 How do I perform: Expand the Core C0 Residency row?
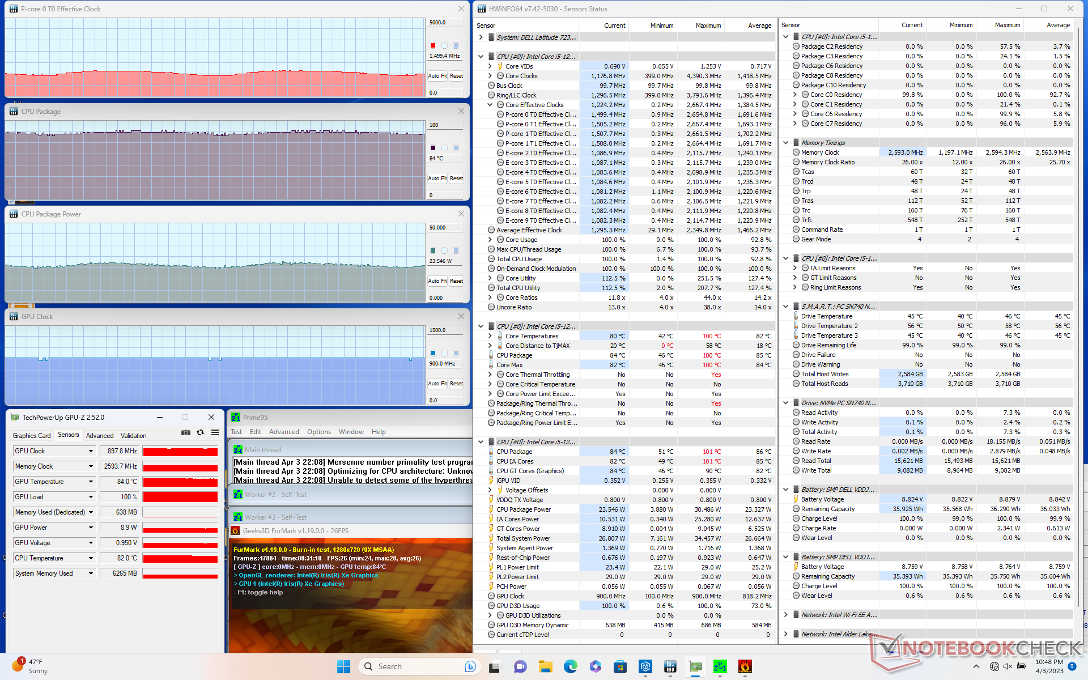point(794,95)
